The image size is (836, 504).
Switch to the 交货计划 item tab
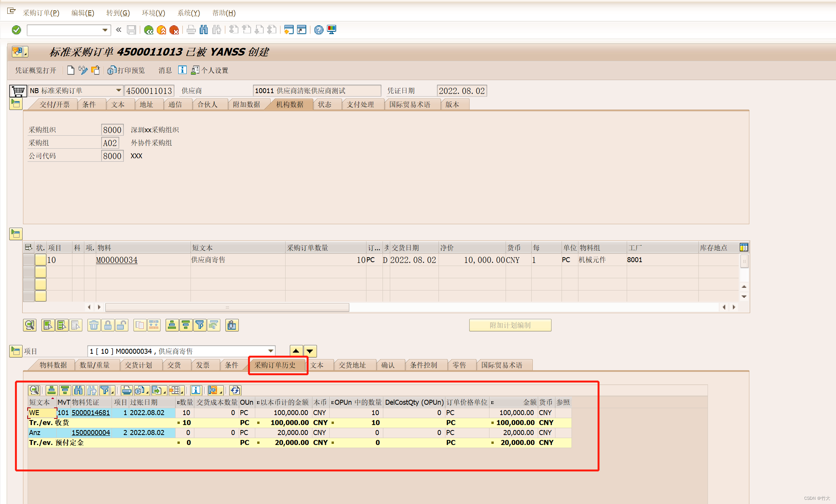pos(138,365)
